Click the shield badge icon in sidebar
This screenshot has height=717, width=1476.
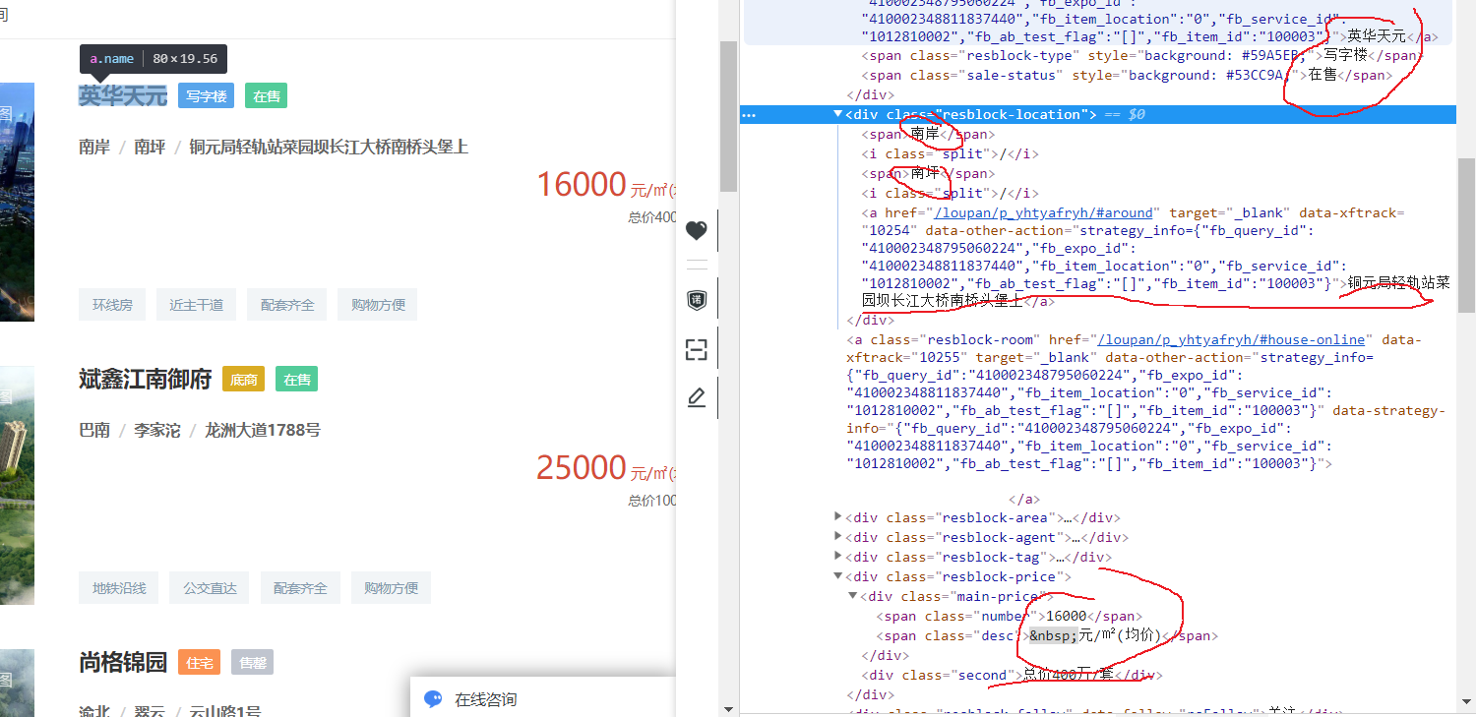(x=697, y=300)
